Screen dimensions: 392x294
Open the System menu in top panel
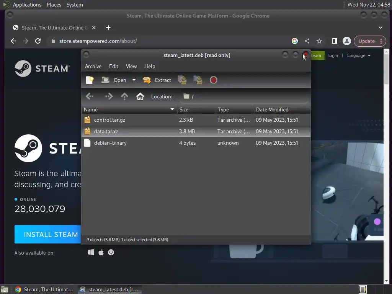[75, 5]
